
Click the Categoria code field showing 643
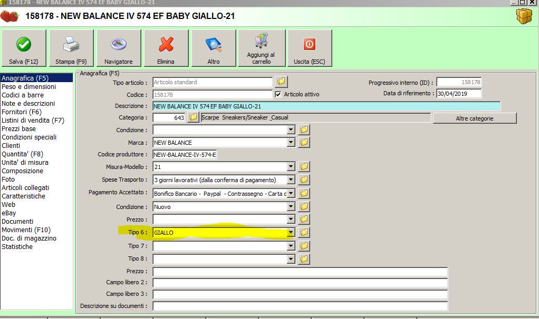(x=169, y=118)
